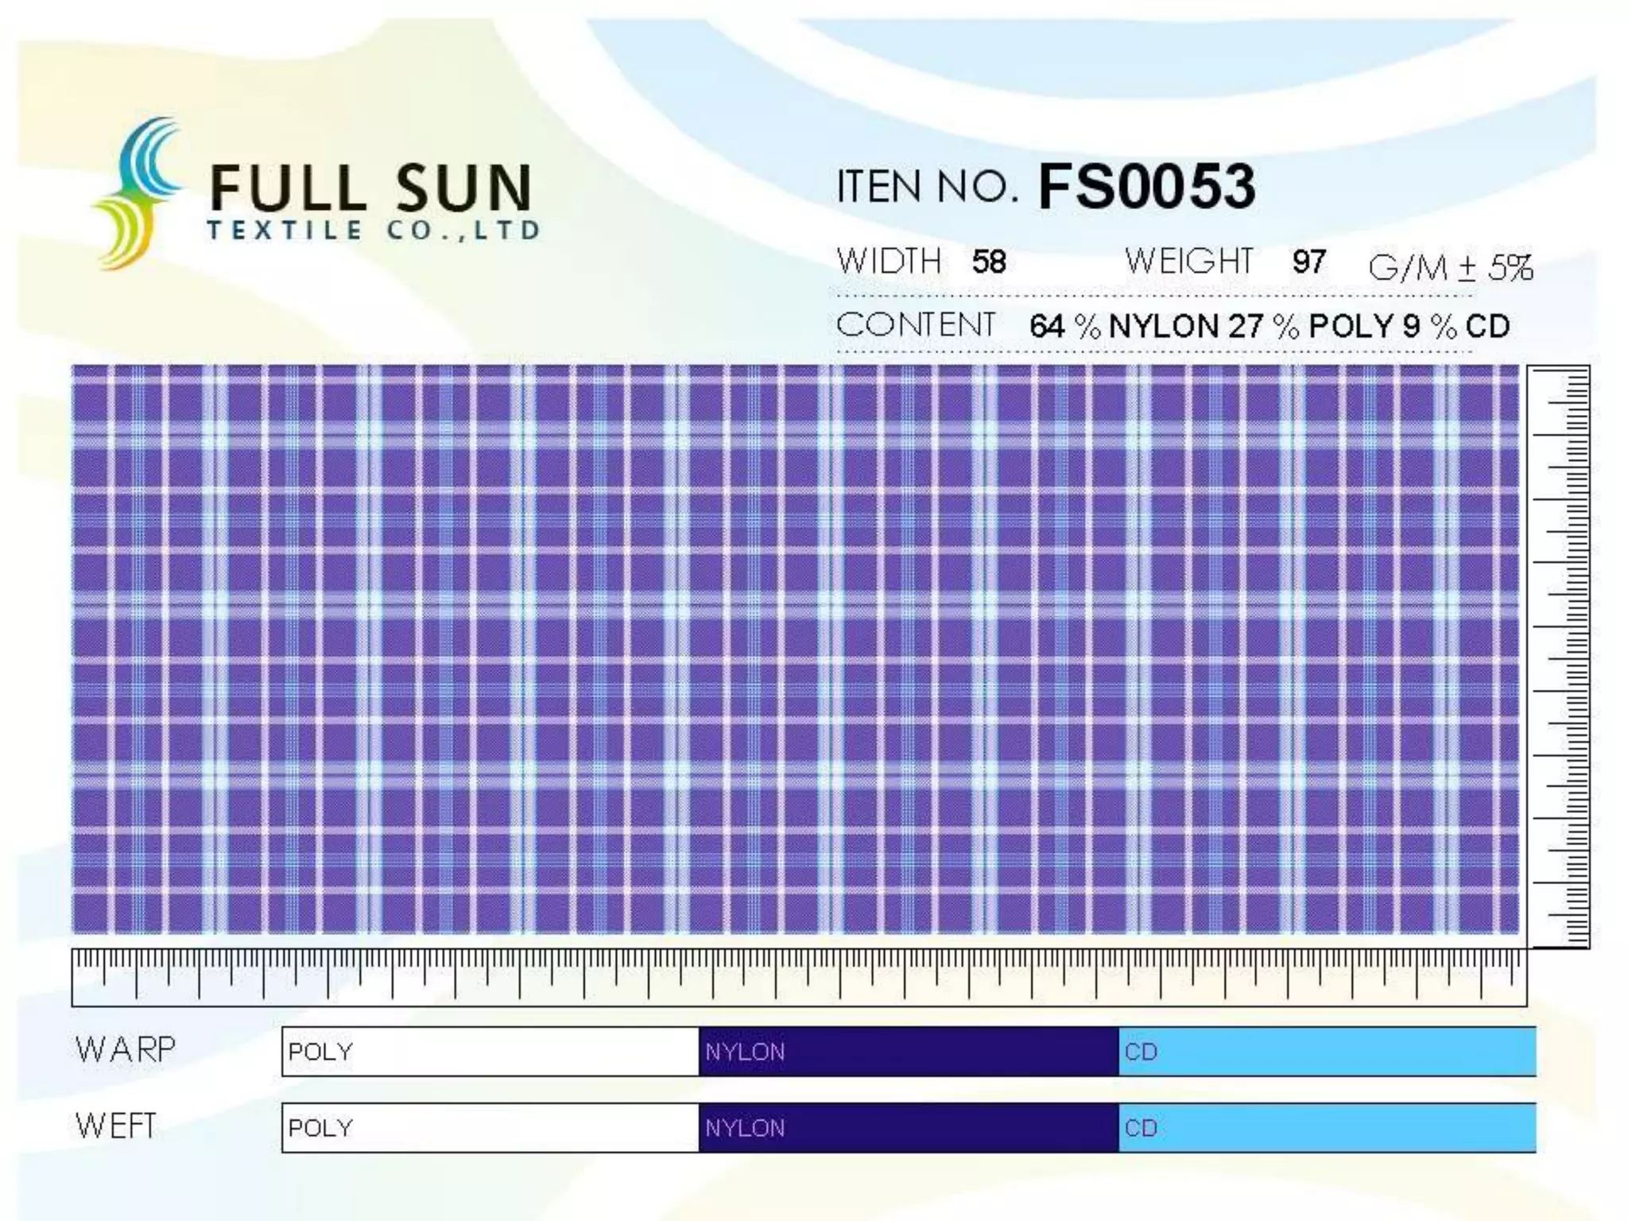1628x1221 pixels.
Task: Click the Full Sun swirl logo icon
Action: (x=137, y=193)
